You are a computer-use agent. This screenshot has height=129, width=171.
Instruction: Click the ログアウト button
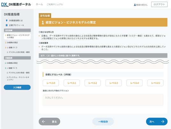[x=159, y=4]
